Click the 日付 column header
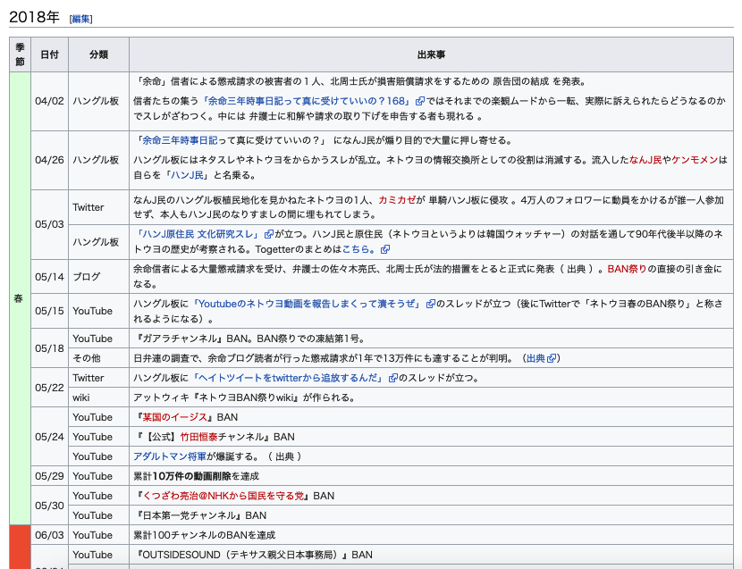The width and height of the screenshot is (742, 569). coord(50,54)
